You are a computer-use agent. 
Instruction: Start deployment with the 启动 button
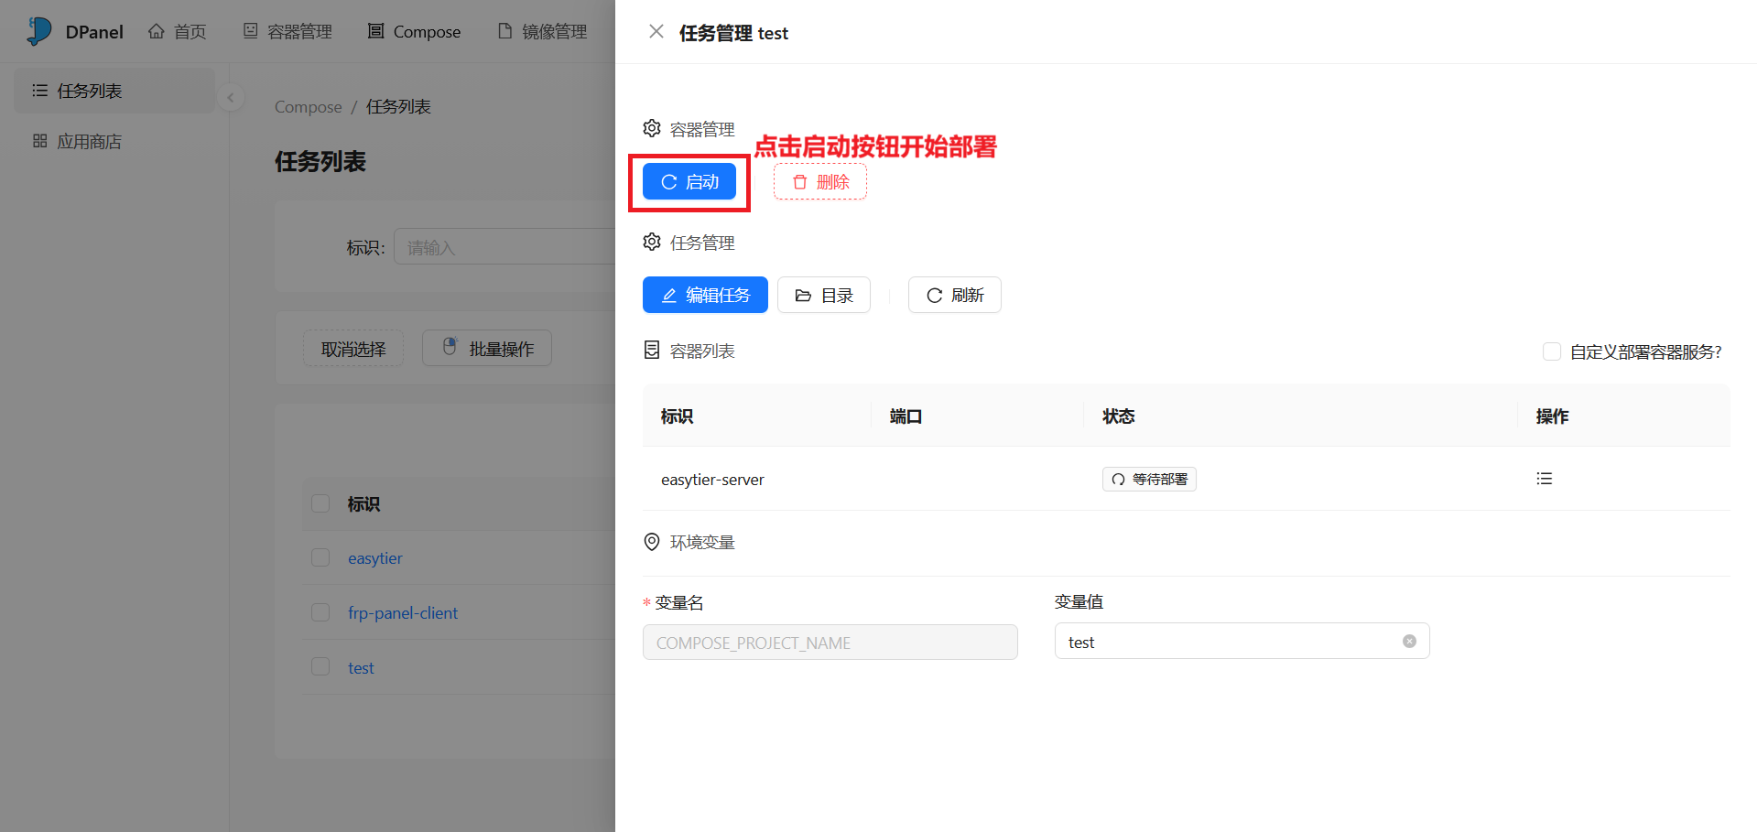coord(689,182)
